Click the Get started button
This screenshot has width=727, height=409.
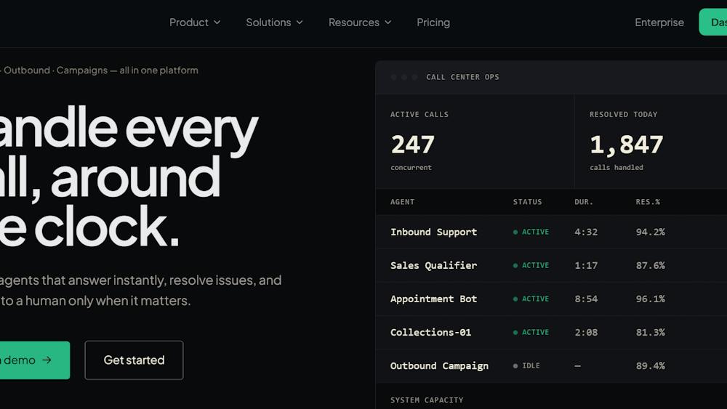134,360
